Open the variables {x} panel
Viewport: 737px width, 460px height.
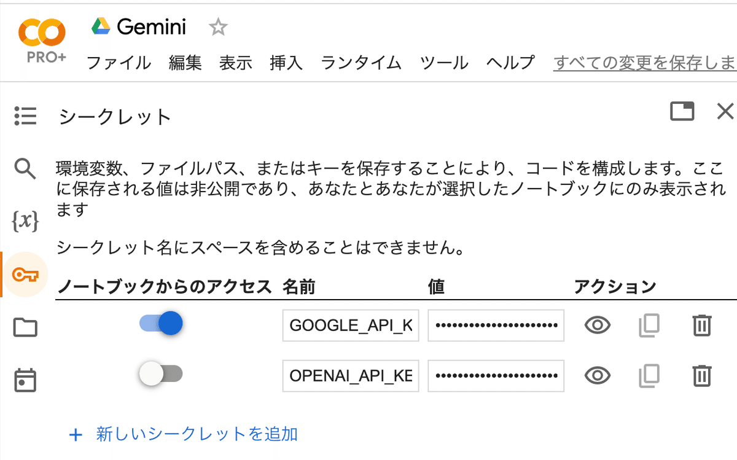tap(25, 221)
